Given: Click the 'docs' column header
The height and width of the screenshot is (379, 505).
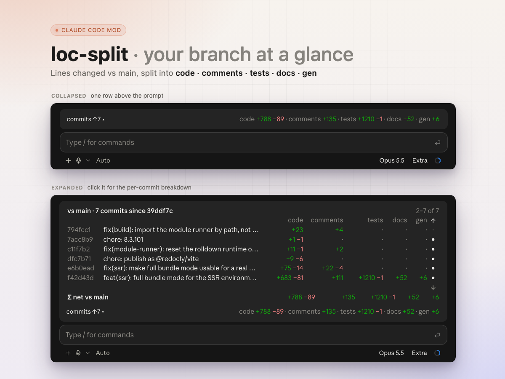Looking at the screenshot, I should click(x=400, y=220).
